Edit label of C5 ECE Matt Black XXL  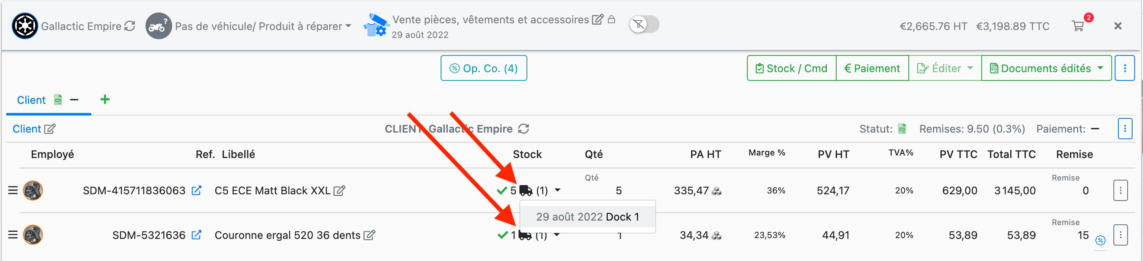(x=339, y=191)
